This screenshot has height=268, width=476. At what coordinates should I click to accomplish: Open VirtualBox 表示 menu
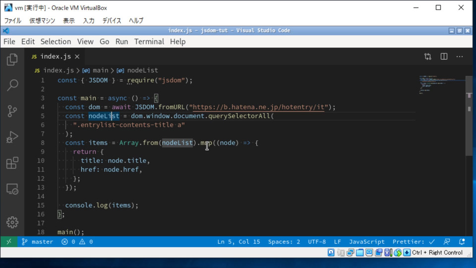point(69,21)
